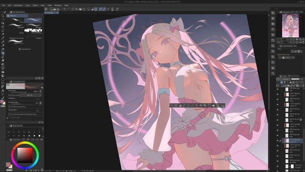Toggle Snap to grid in command bar
Image resolution: width=305 pixels, height=172 pixels.
108,9
